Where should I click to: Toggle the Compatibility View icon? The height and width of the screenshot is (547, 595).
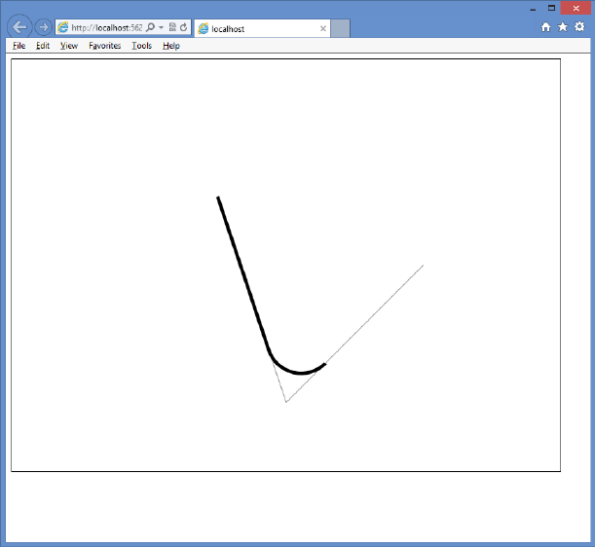172,27
